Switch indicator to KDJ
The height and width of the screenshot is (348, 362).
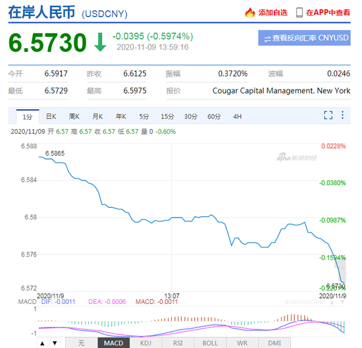click(145, 343)
